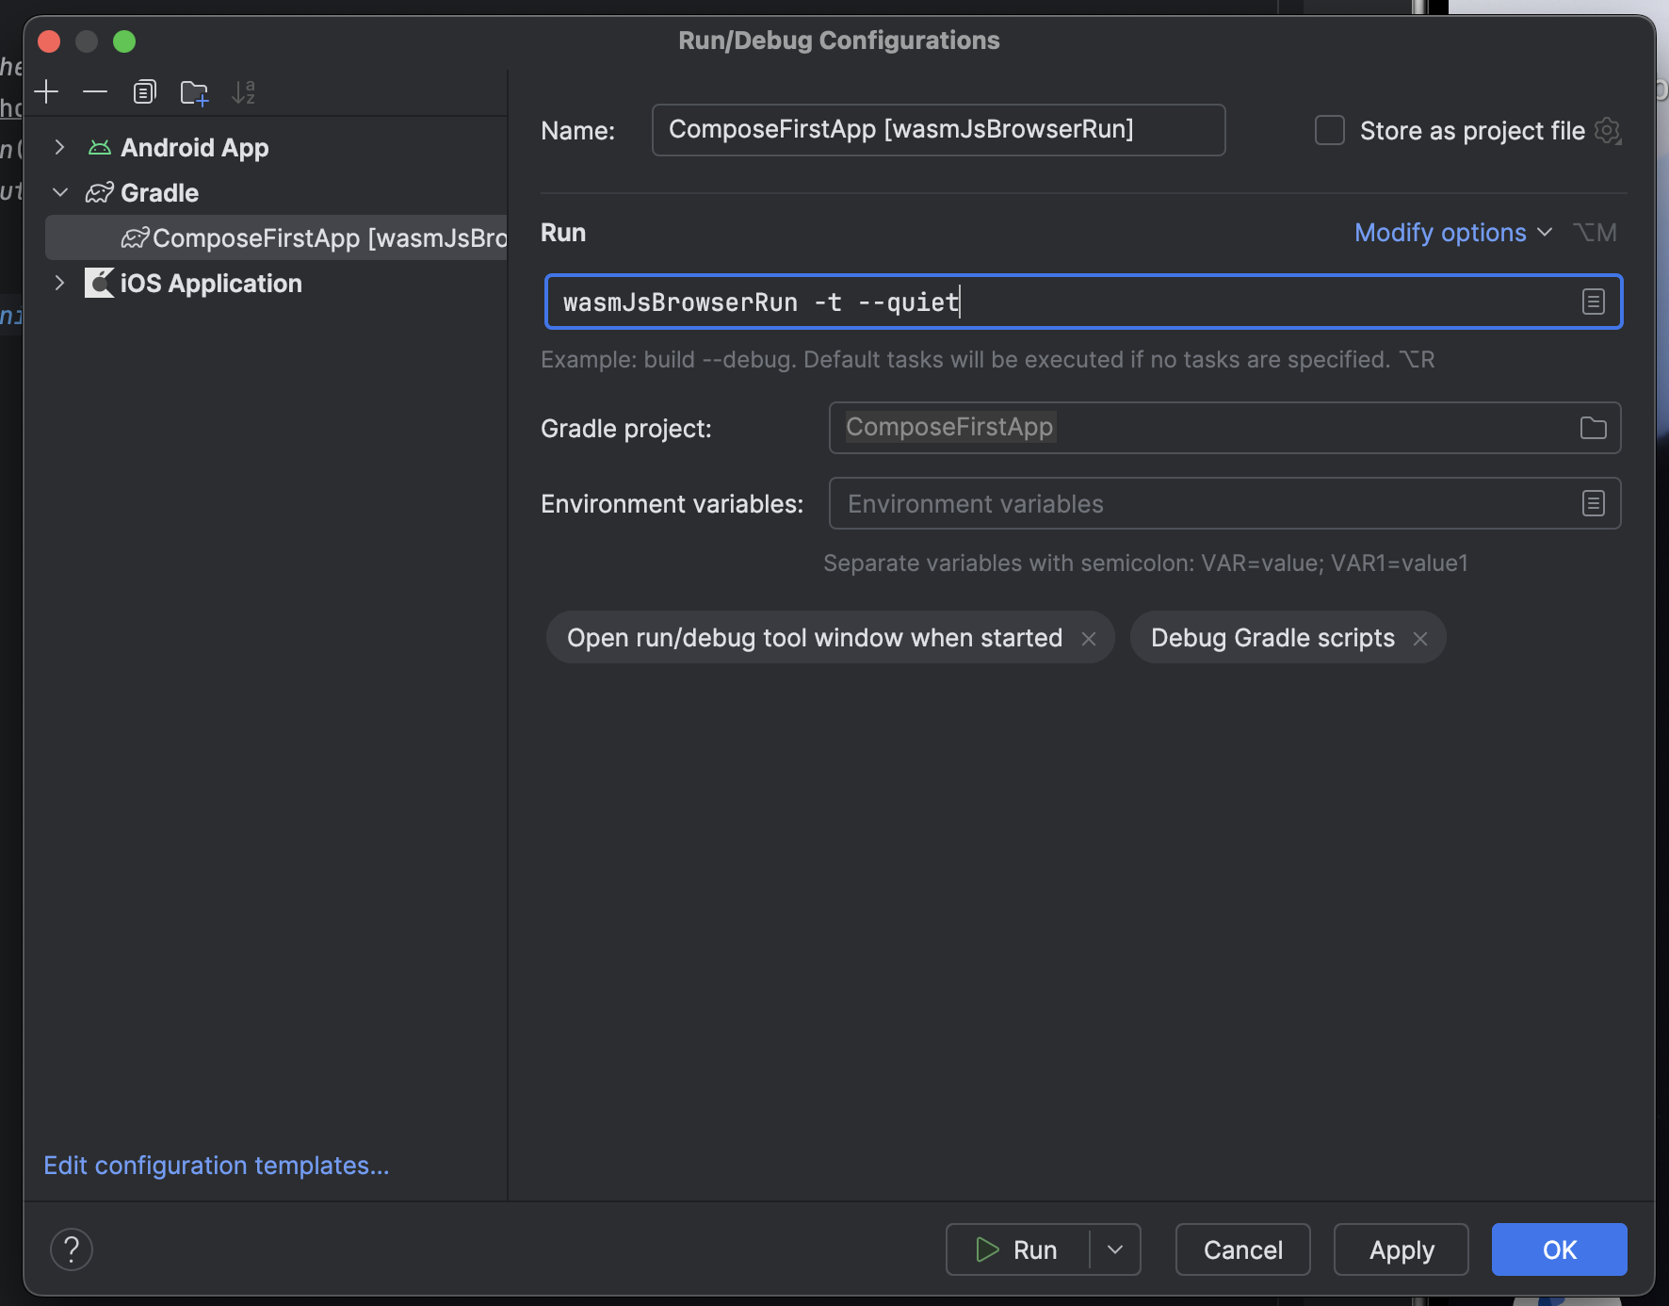1669x1306 pixels.
Task: Expand the Android App group
Action: click(60, 147)
